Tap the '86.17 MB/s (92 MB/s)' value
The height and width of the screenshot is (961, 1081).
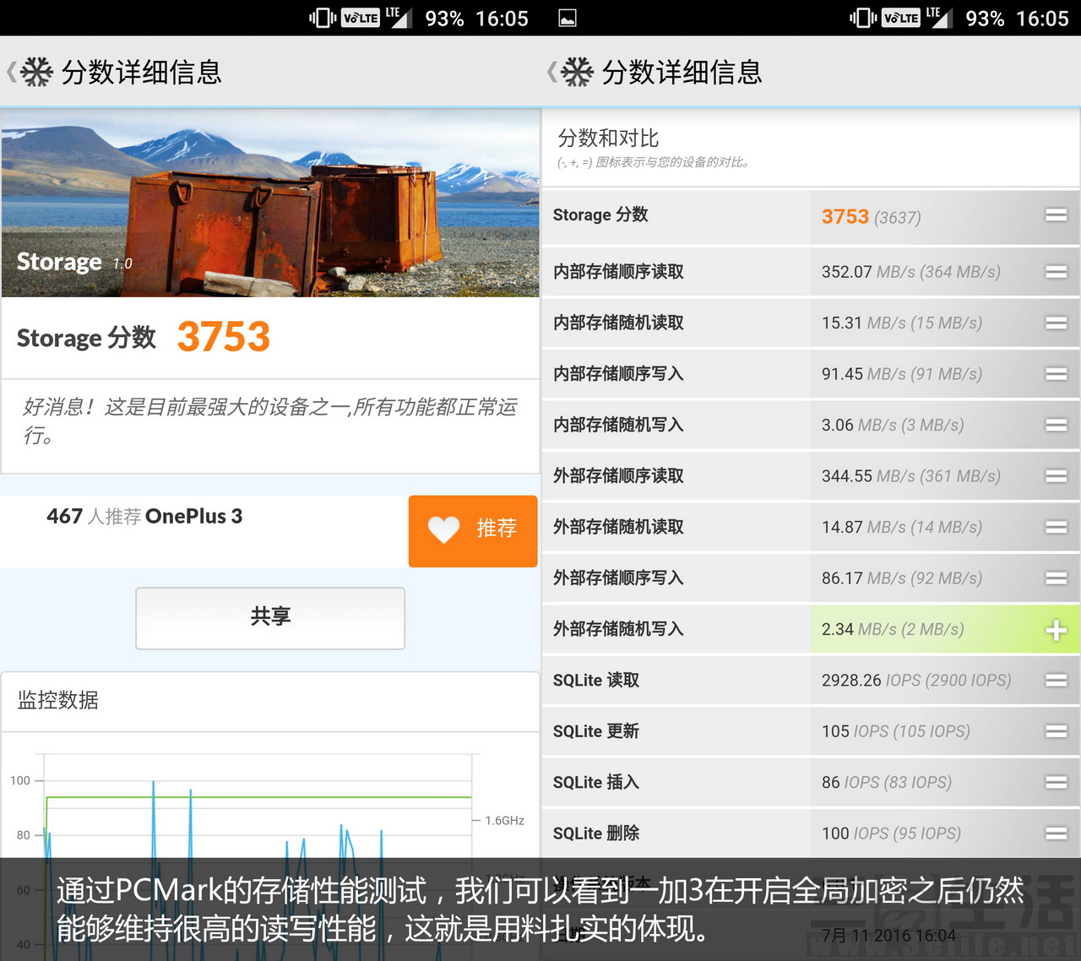point(902,578)
